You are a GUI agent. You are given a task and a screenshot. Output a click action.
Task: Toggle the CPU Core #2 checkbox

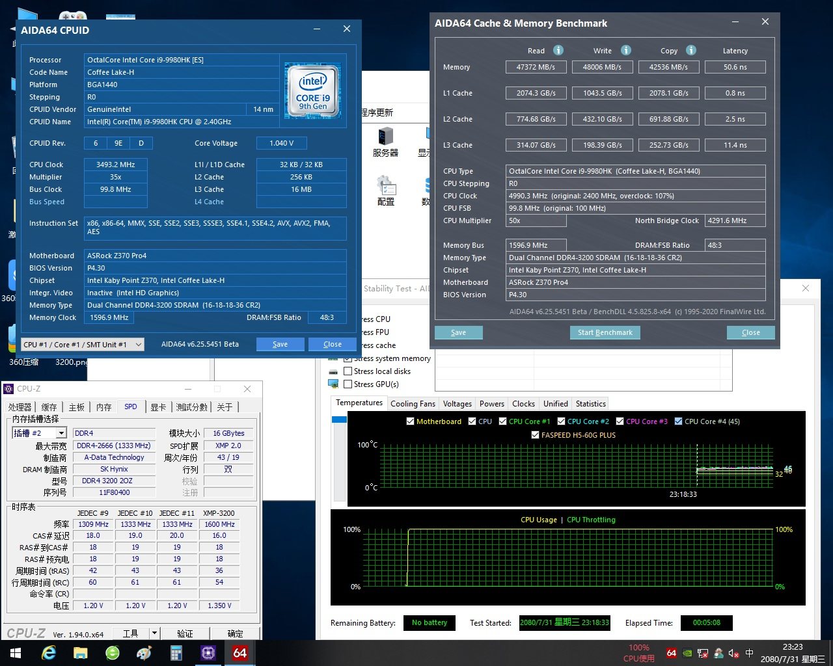coord(561,421)
